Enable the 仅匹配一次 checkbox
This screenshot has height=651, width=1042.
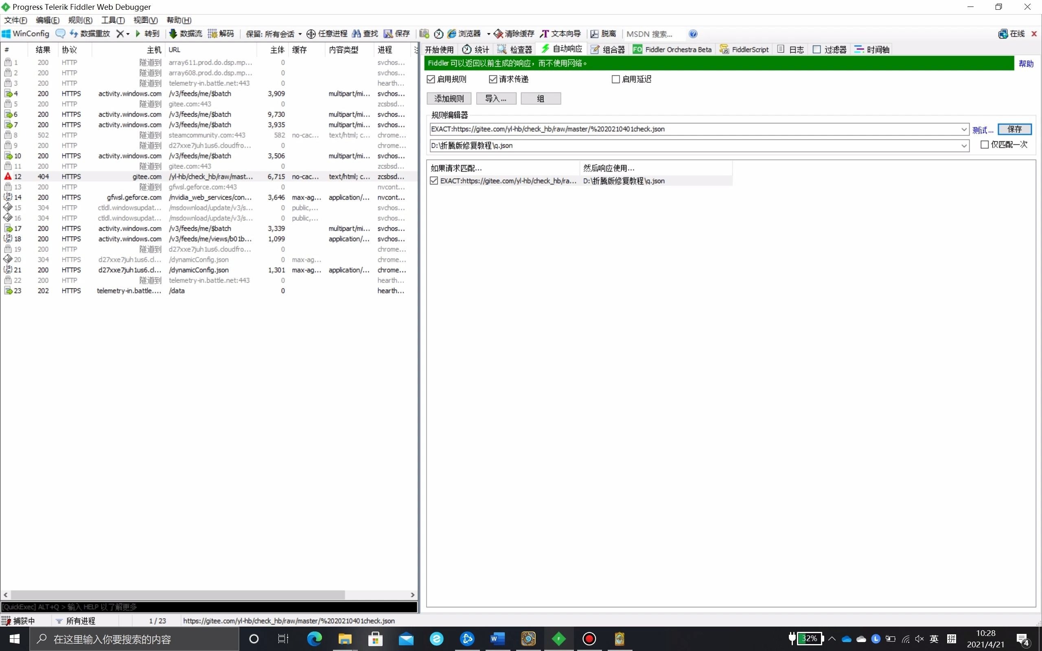(x=985, y=145)
